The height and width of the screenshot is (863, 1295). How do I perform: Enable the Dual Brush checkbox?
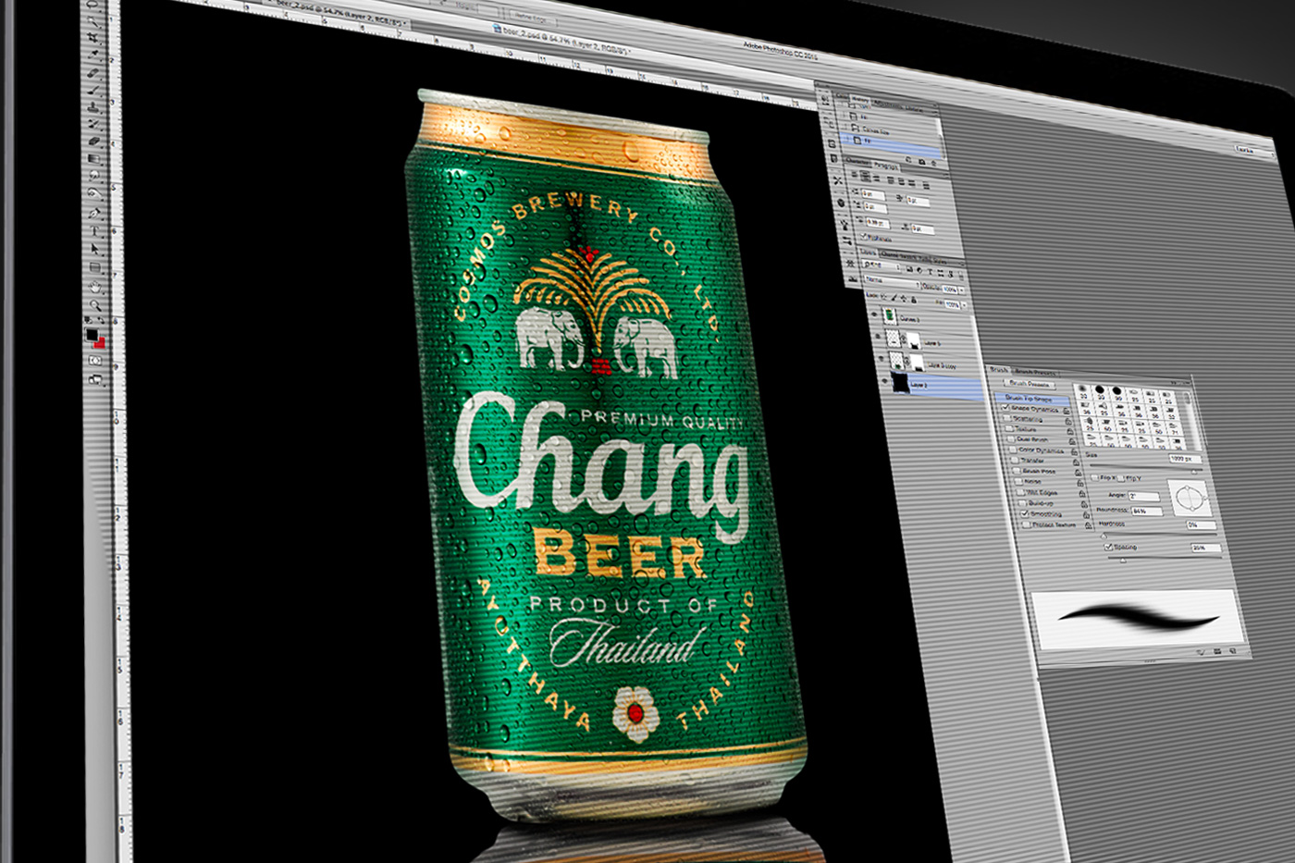pos(1011,439)
